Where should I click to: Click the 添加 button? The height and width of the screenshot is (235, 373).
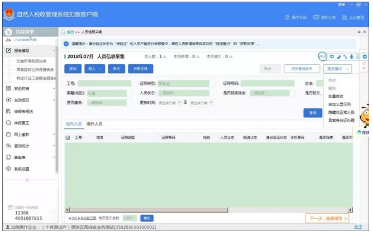pyautogui.click(x=73, y=69)
